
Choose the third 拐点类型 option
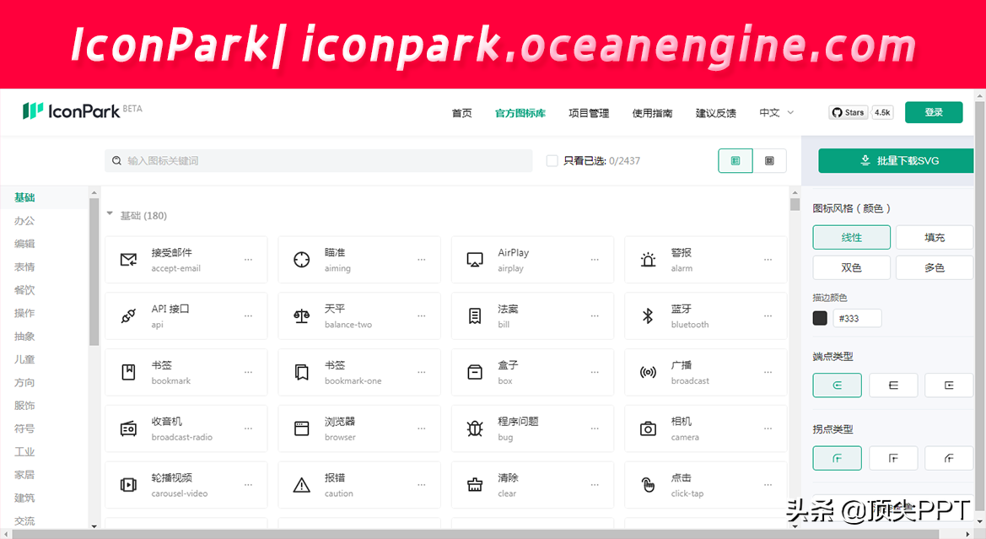tap(949, 458)
